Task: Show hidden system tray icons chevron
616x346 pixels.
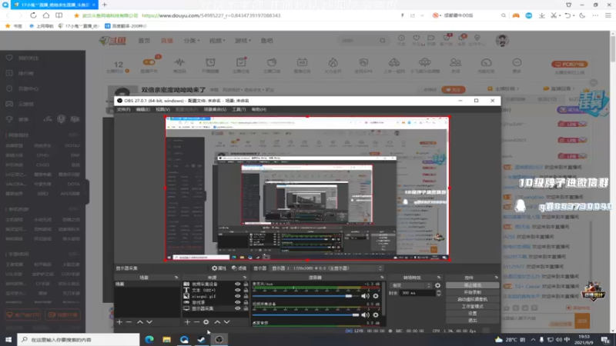Action: coord(533,339)
